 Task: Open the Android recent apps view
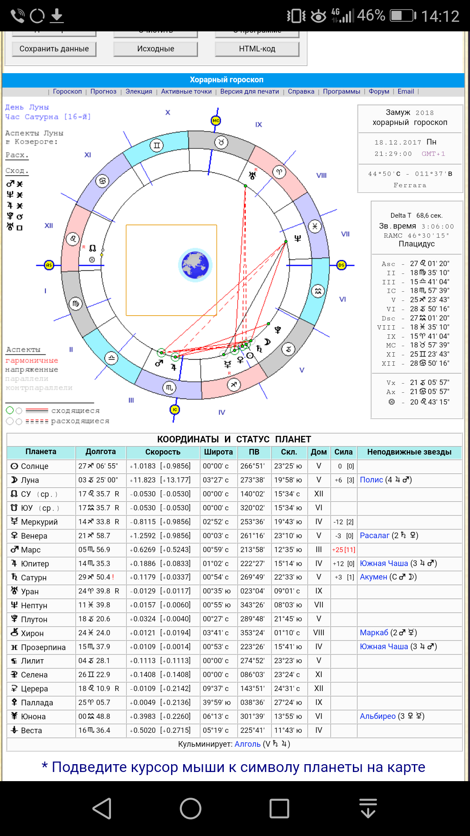tap(279, 809)
